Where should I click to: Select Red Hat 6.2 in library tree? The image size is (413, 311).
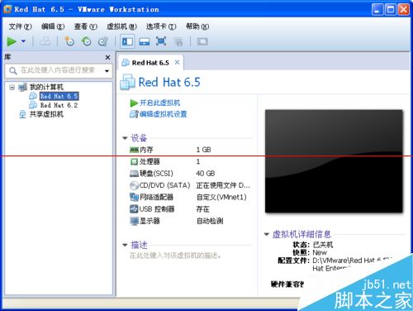[x=59, y=105]
